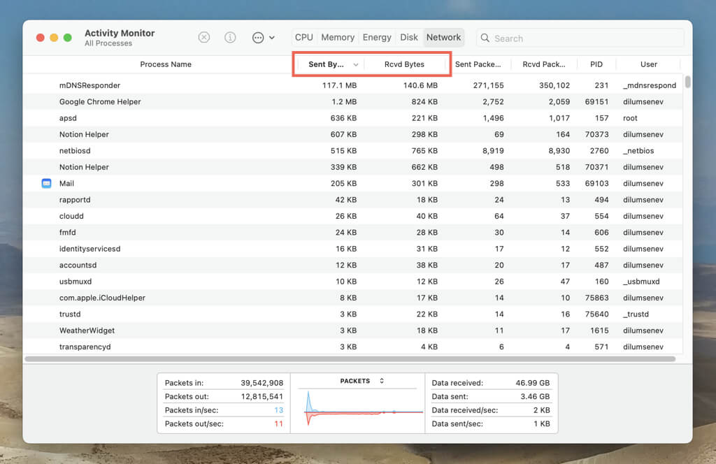Select the mDNSResponder process row
This screenshot has height=464, width=716.
[x=353, y=85]
